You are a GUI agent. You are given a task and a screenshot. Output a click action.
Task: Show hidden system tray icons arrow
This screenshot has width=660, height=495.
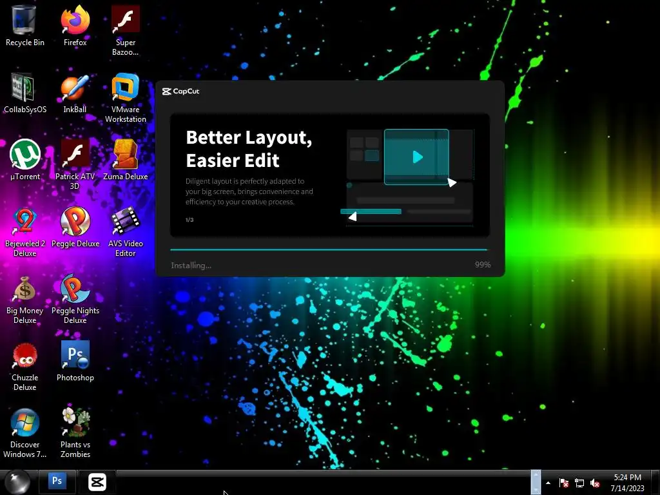pos(548,483)
